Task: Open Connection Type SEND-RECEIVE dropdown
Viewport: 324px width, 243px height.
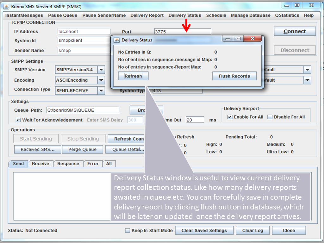Action: (x=101, y=90)
